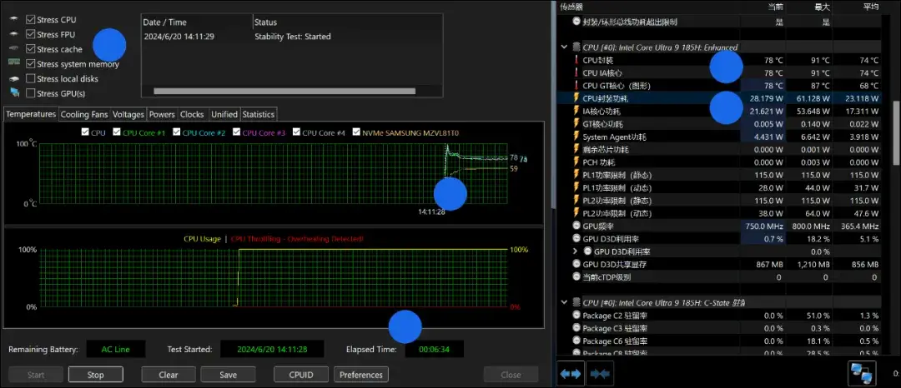Click thermometer icon of CPU IA核心 row

click(576, 72)
